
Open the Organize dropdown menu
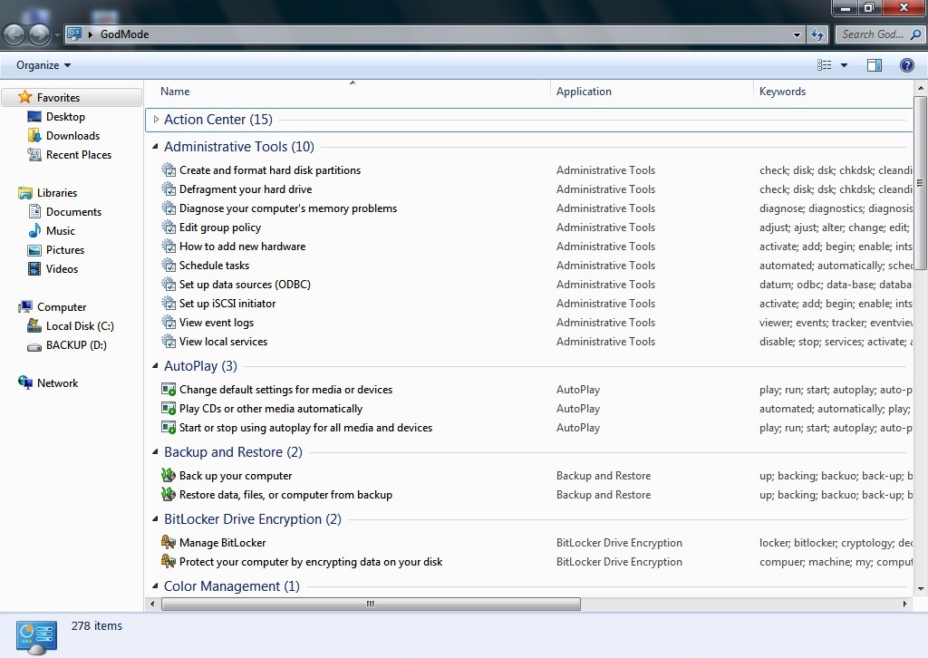click(x=43, y=65)
